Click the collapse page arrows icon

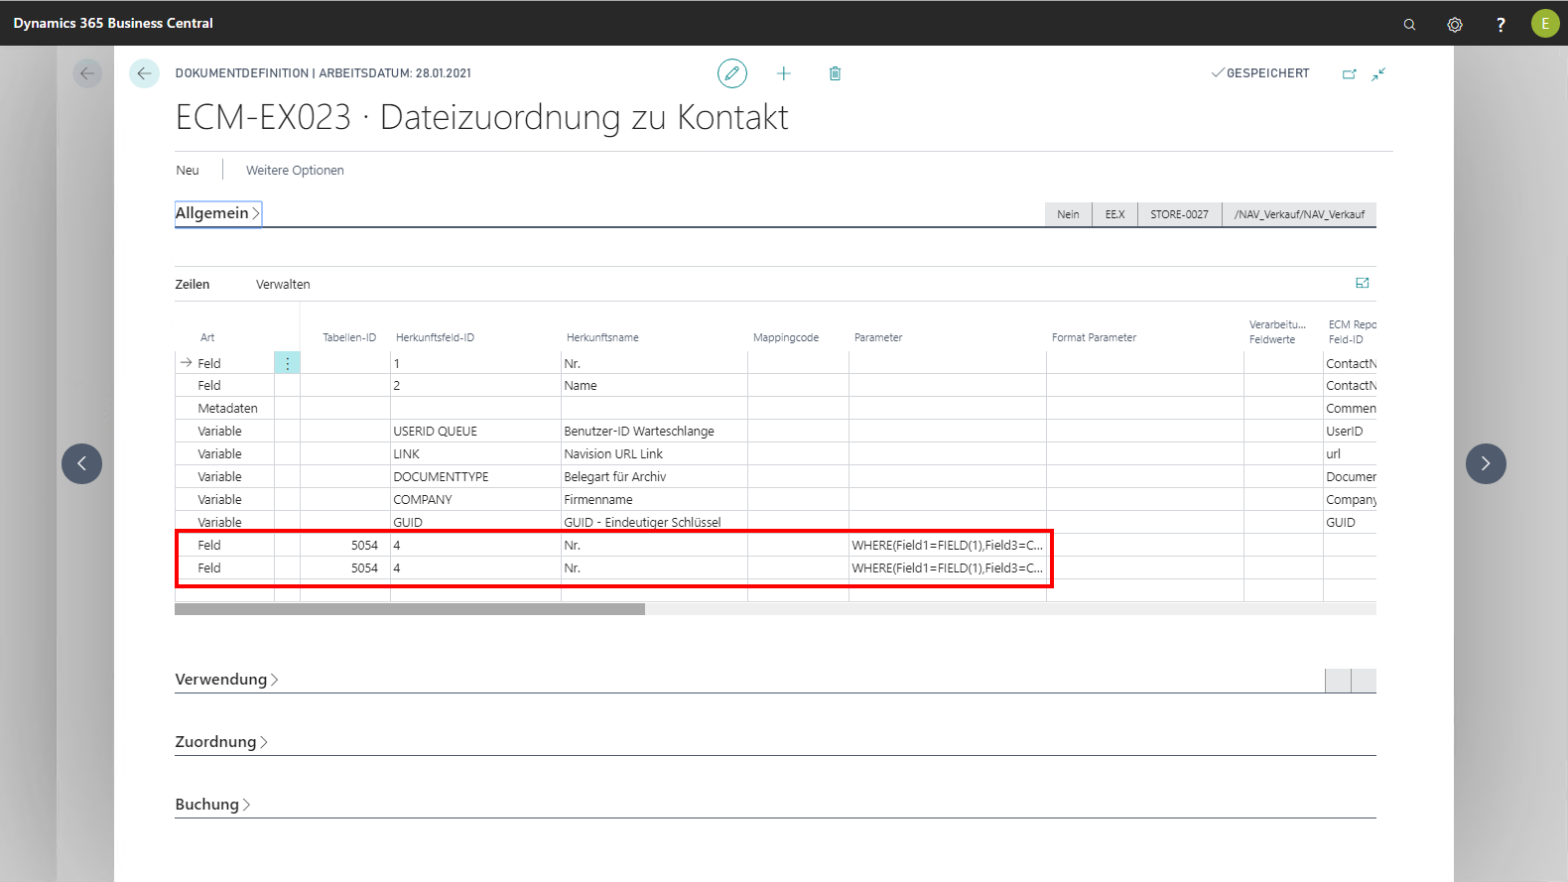click(x=1378, y=73)
